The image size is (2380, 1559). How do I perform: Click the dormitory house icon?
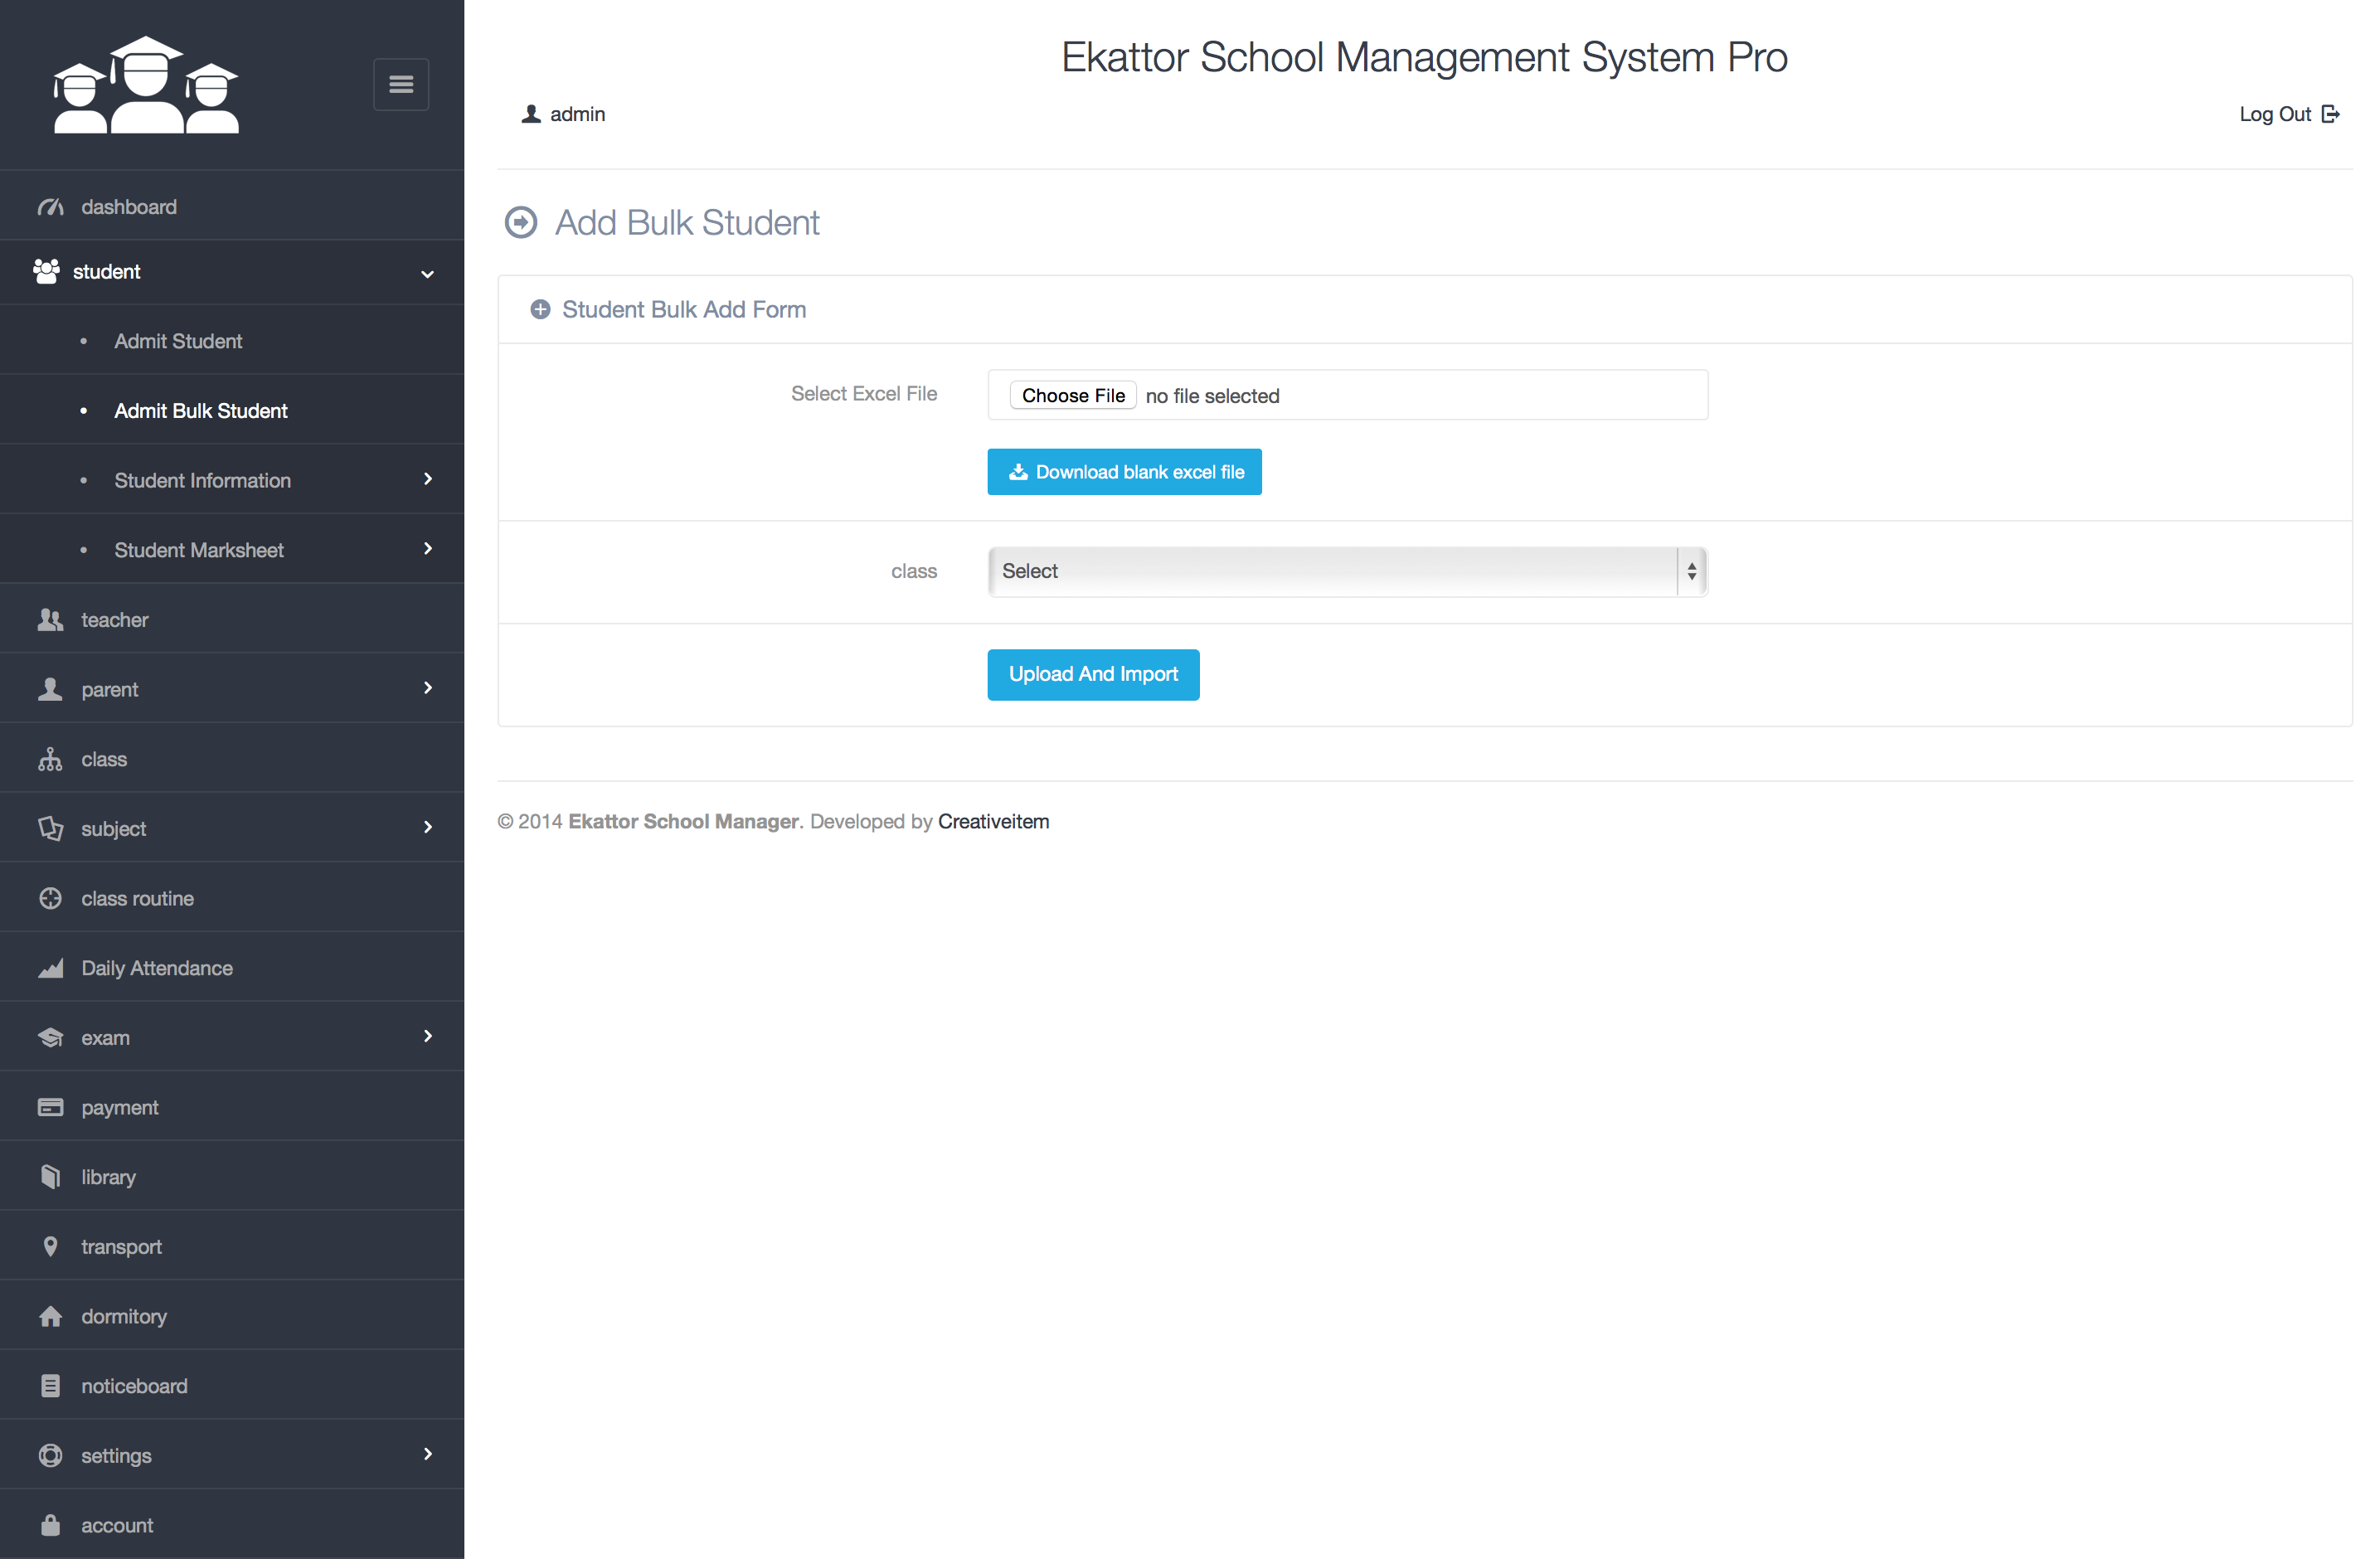coord(50,1316)
